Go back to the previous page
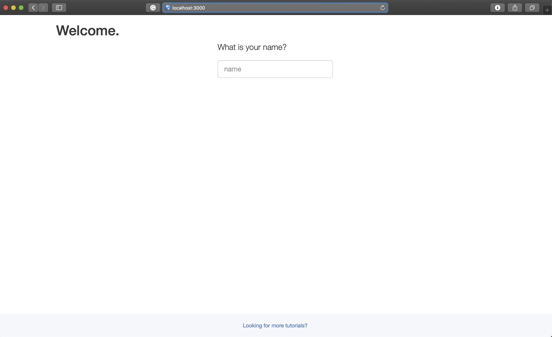This screenshot has width=552, height=337. pyautogui.click(x=33, y=8)
